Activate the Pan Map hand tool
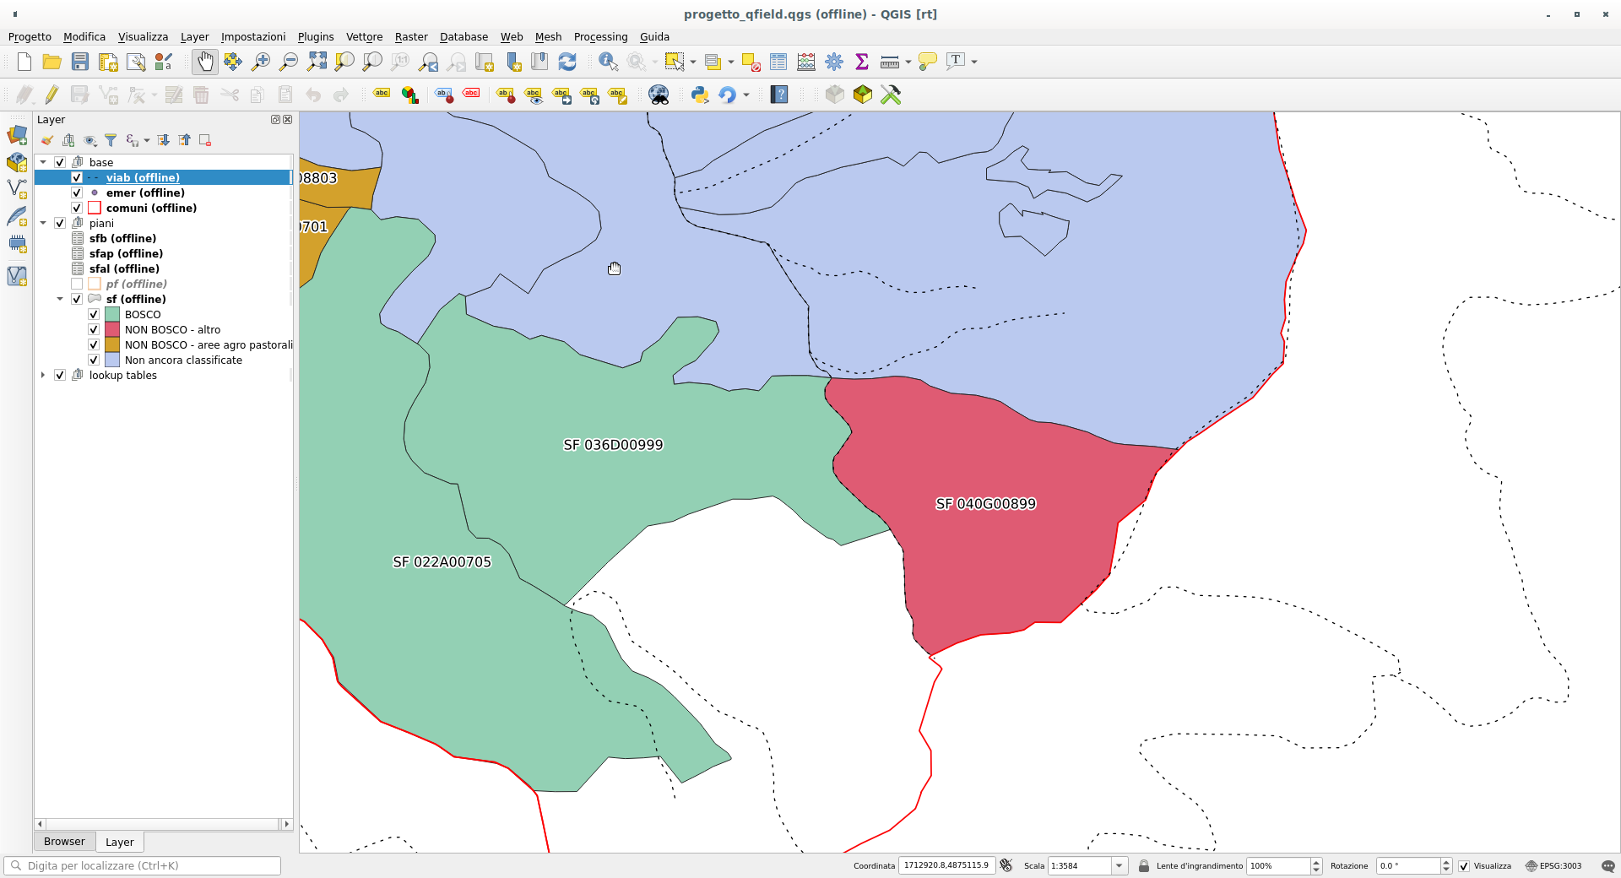Screen dimensions: 1621x878 point(205,62)
